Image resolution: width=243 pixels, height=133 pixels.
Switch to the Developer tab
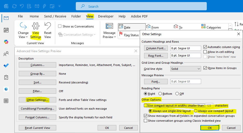tap(106, 16)
